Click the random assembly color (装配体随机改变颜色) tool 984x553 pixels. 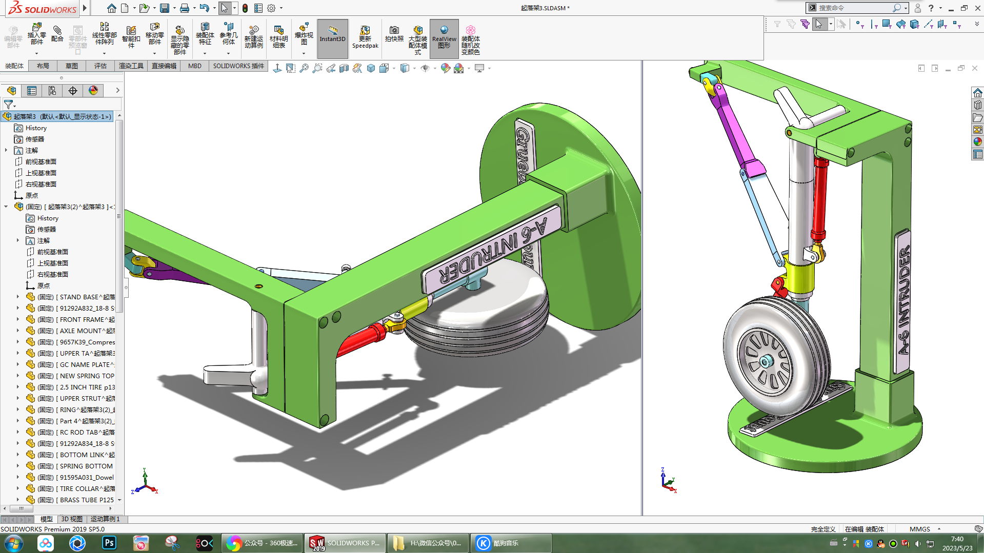point(470,40)
